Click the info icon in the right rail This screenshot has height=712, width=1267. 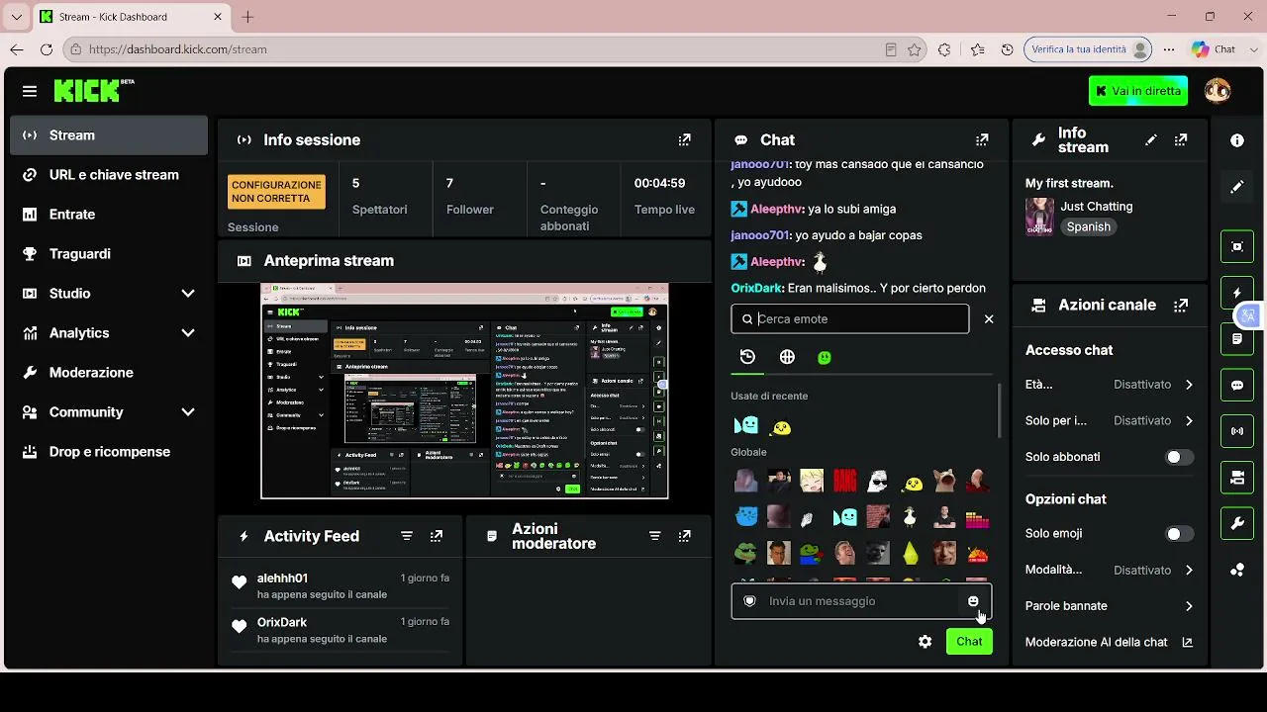1237,140
